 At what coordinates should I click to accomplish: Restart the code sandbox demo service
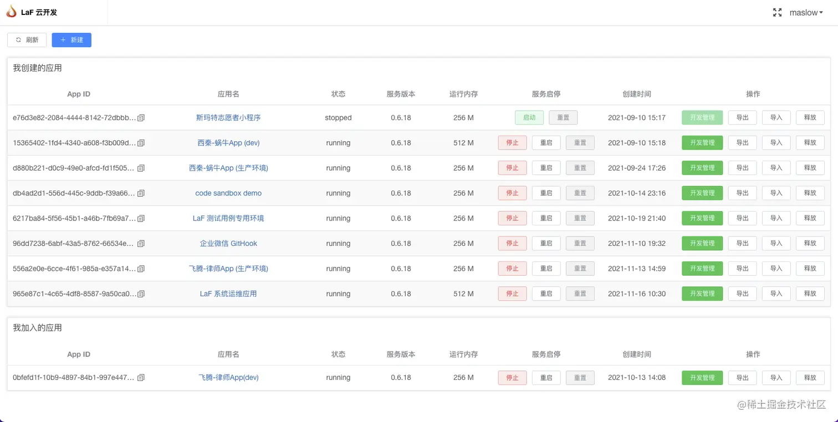click(x=546, y=193)
